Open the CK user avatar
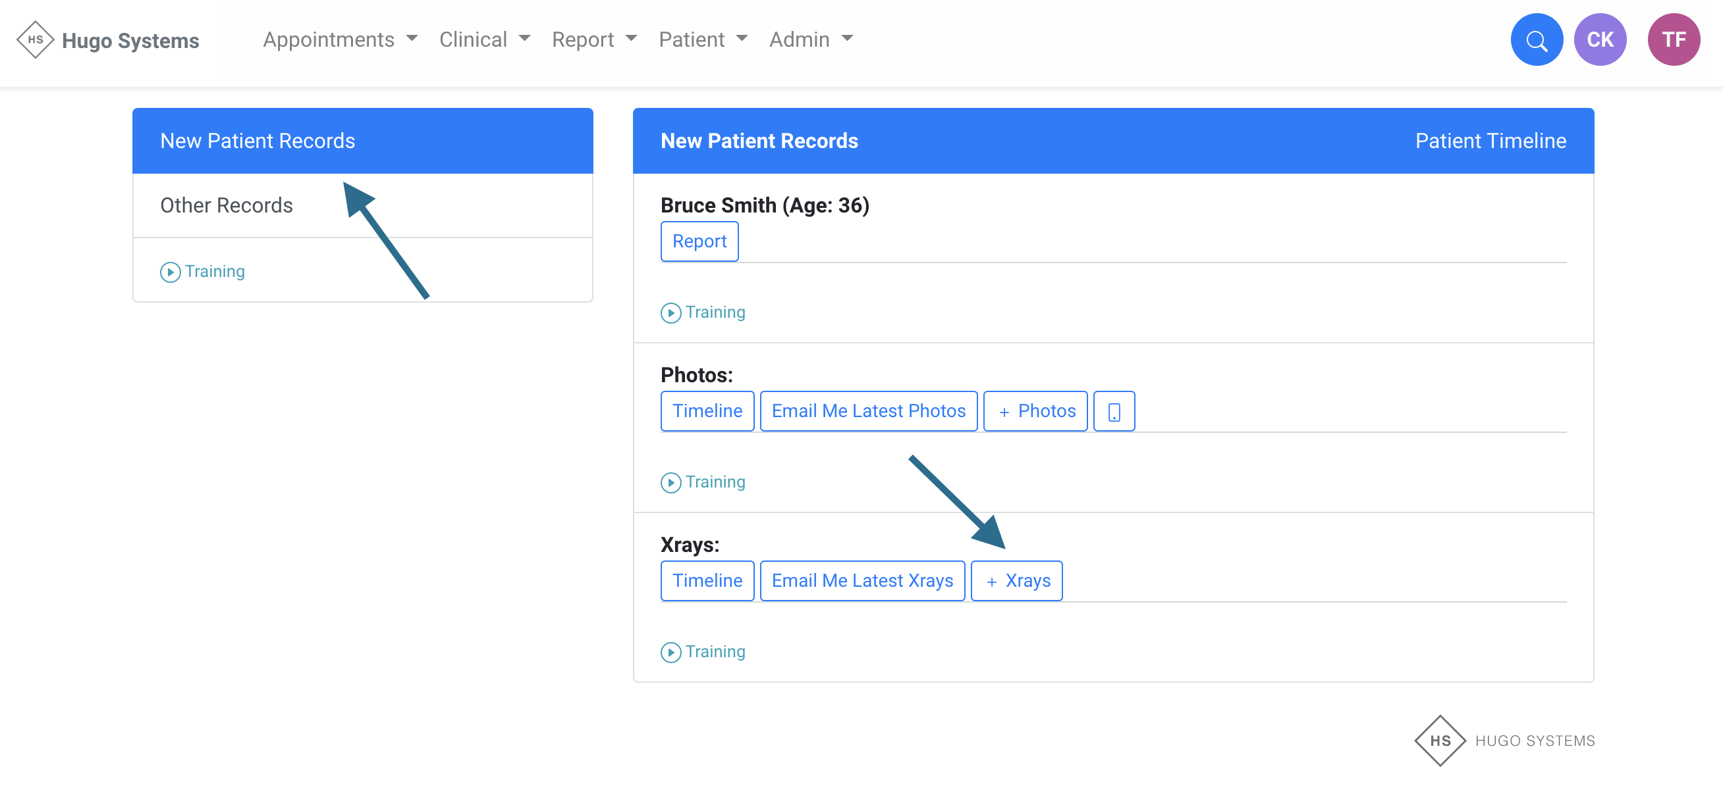This screenshot has width=1723, height=796. click(1599, 40)
